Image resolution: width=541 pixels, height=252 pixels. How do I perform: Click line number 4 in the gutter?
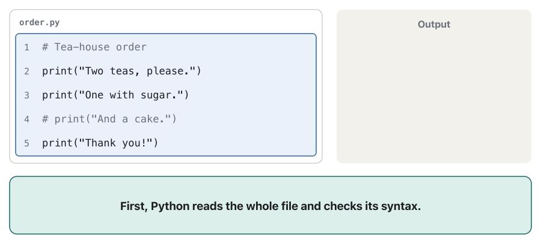coord(26,119)
